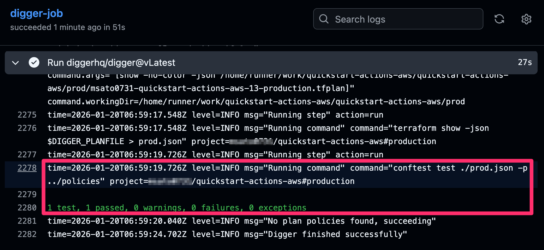Click line number 2277
544x250 pixels.
27,154
